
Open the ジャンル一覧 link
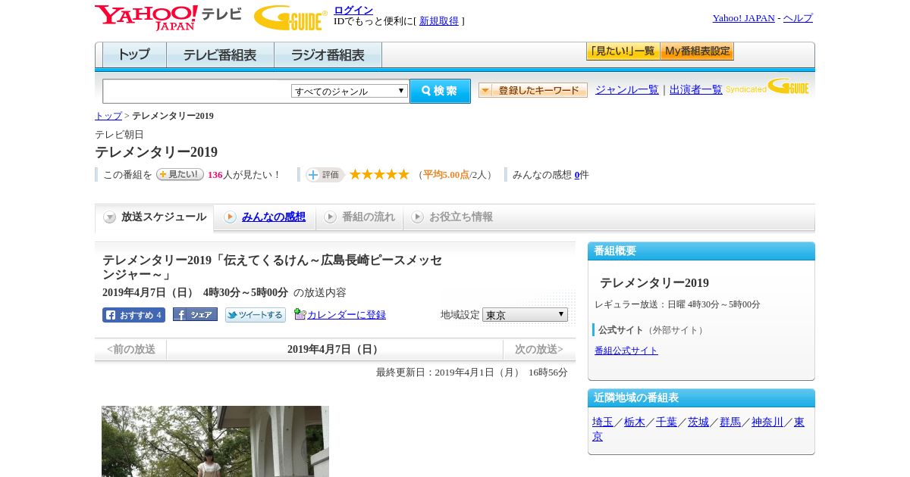click(627, 89)
